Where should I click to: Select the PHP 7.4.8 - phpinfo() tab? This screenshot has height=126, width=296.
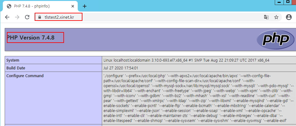37,6
